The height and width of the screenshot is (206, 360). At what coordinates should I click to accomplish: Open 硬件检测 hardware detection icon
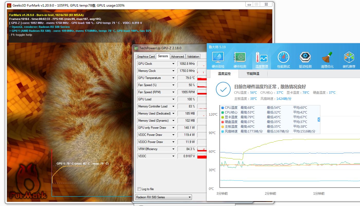240,57
